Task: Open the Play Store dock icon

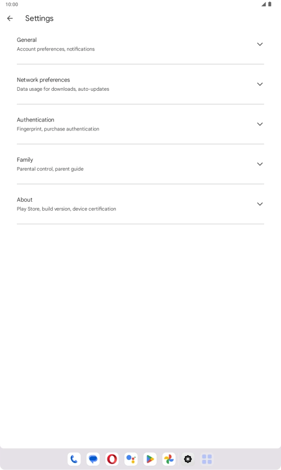Action: (150, 459)
